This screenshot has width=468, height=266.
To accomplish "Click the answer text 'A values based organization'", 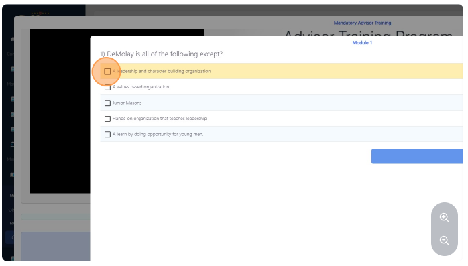I will click(x=141, y=87).
